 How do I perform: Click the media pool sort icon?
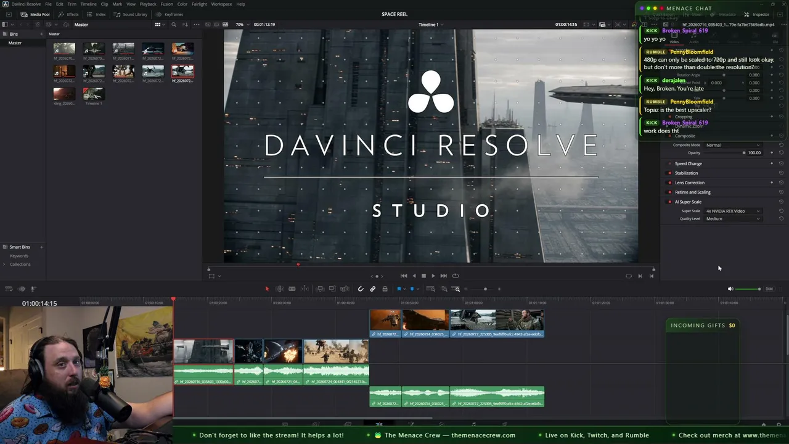click(185, 25)
